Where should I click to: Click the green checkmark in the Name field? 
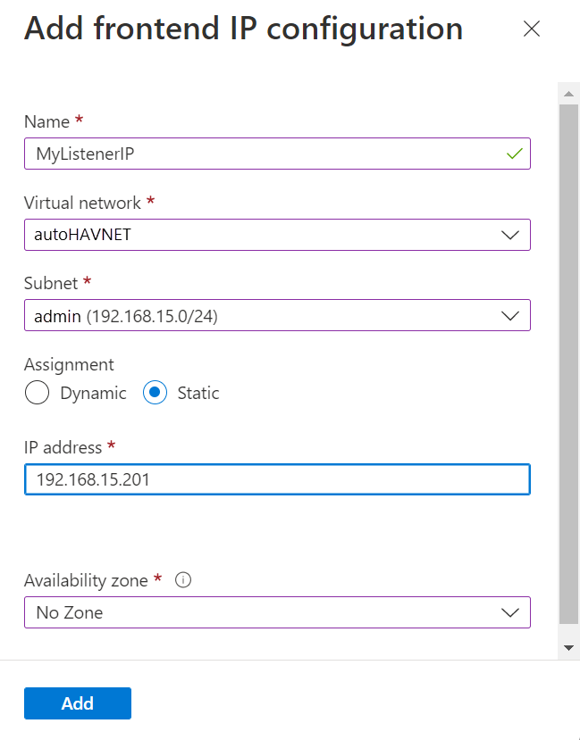[x=515, y=153]
